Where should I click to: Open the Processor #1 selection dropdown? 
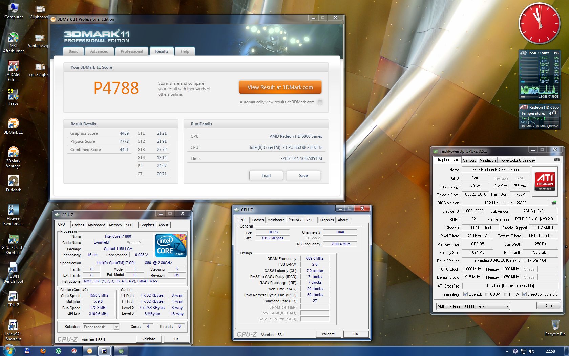tap(101, 327)
